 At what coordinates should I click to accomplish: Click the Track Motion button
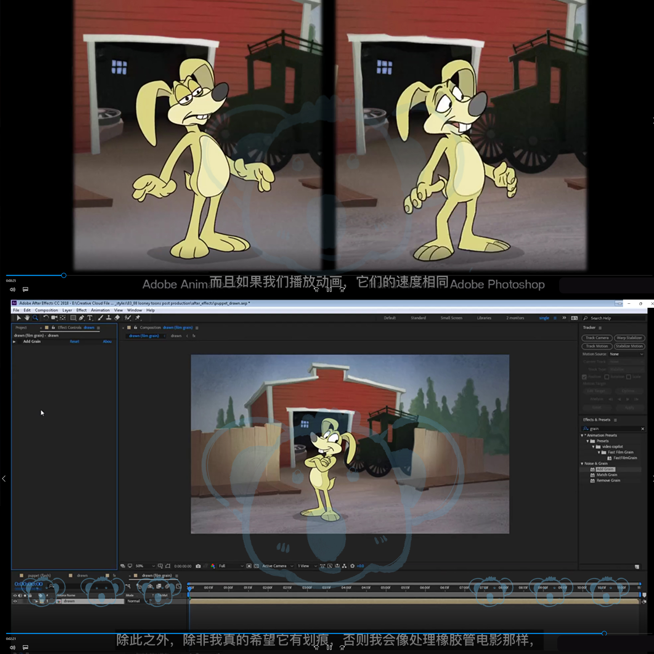(597, 346)
